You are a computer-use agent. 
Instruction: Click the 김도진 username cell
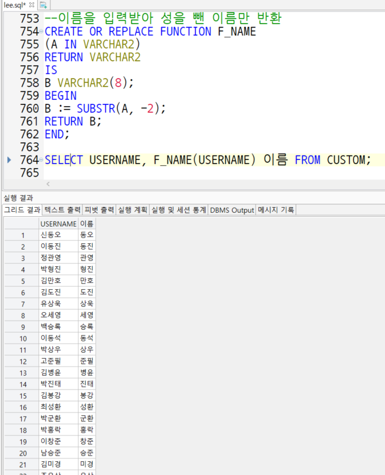[x=58, y=293]
